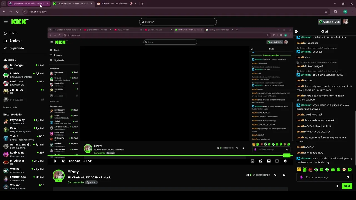Viewport: 356px width, 200px height.
Task: Open MrStivenTc recommended channel
Action: click(x=24, y=162)
